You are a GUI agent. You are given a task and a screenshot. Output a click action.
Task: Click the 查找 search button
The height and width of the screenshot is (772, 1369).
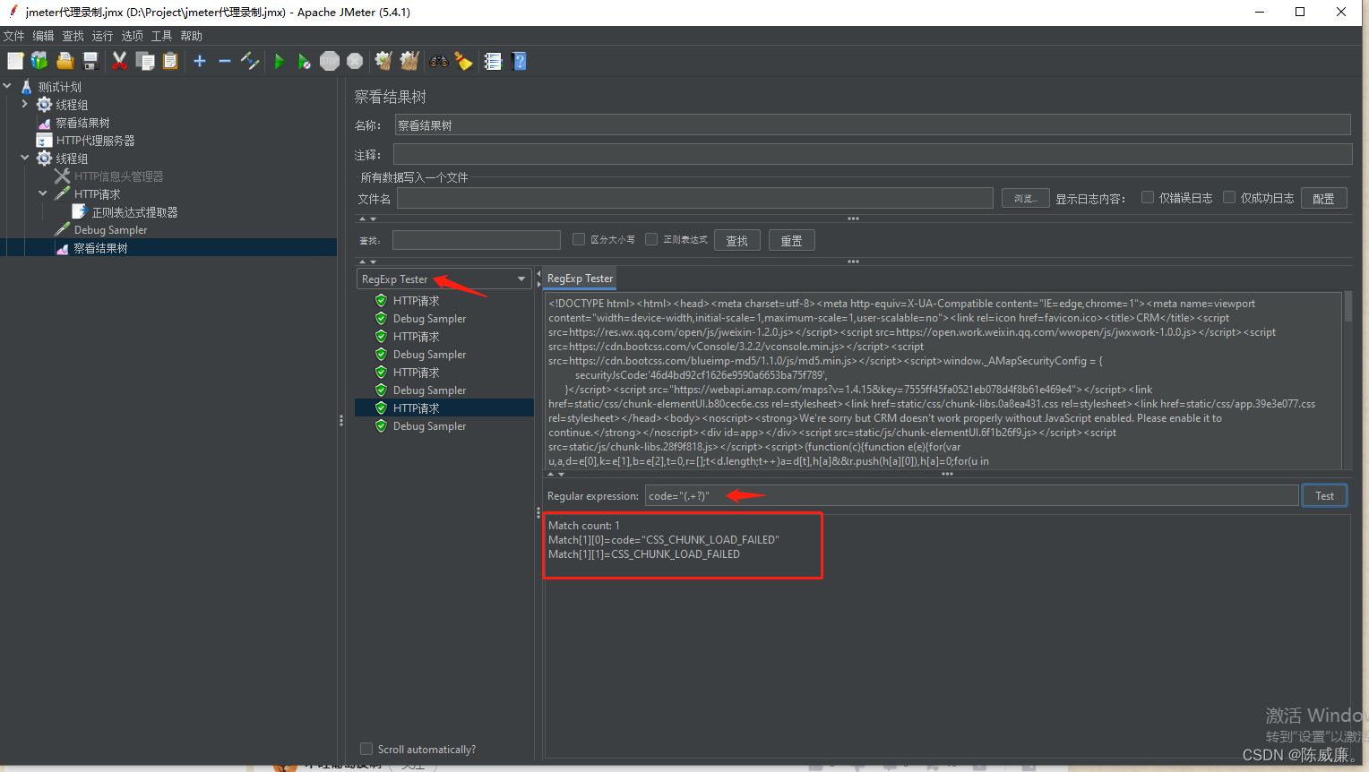click(x=737, y=240)
